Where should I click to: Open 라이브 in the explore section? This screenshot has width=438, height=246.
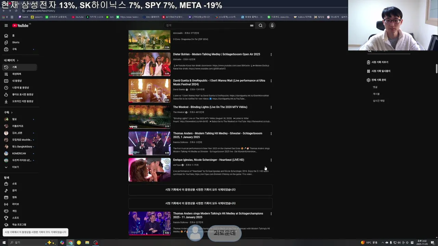(x=19, y=204)
